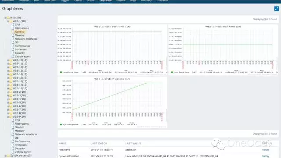Open Zabbix agent under WEB-9

coord(22,152)
